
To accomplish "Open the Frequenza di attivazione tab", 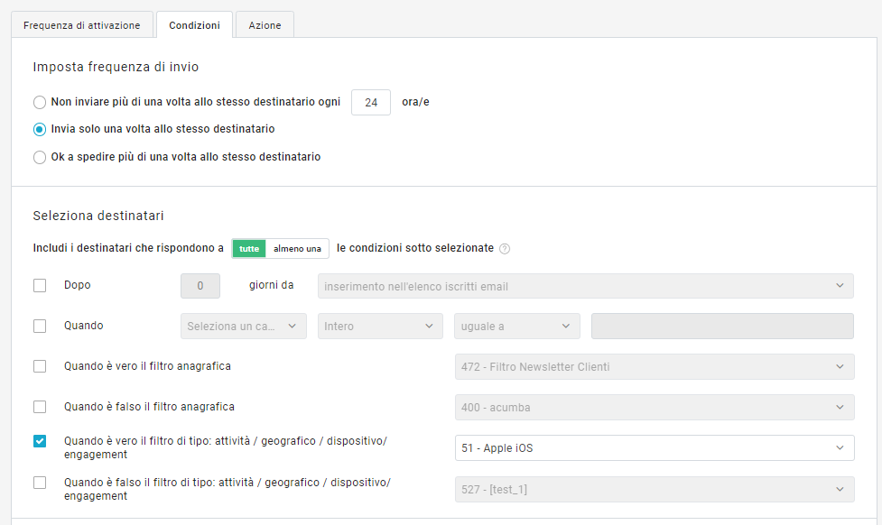I will point(82,25).
